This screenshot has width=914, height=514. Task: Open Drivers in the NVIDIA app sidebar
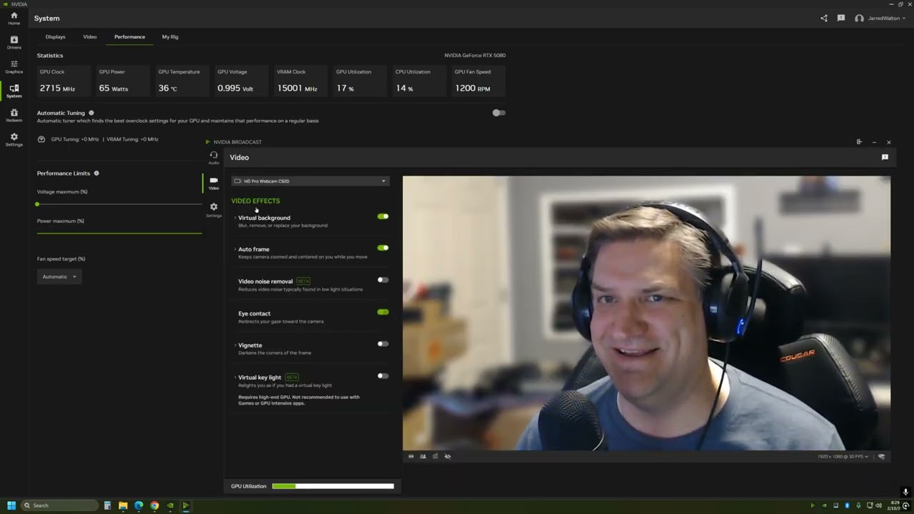(x=14, y=43)
